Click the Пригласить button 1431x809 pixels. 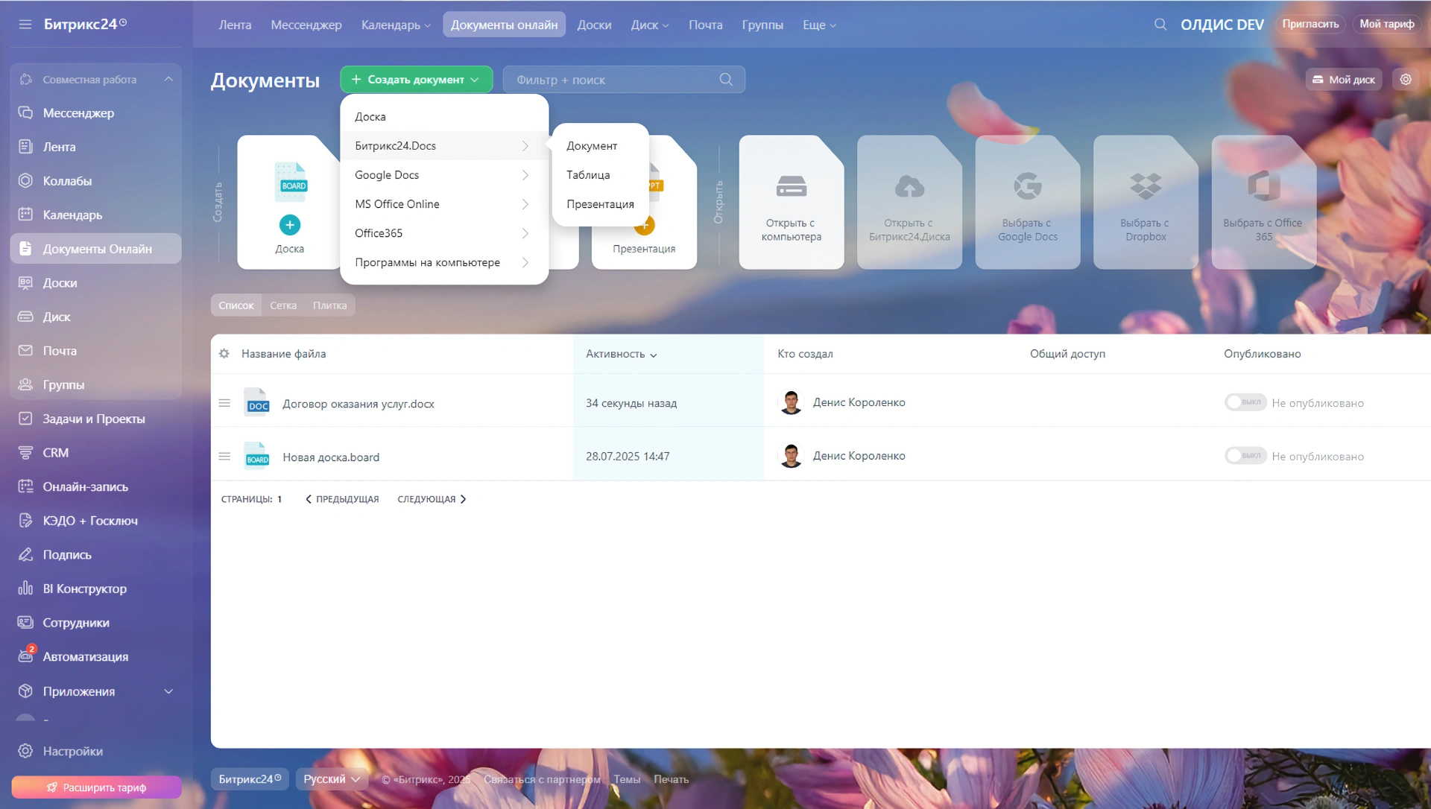(x=1310, y=25)
